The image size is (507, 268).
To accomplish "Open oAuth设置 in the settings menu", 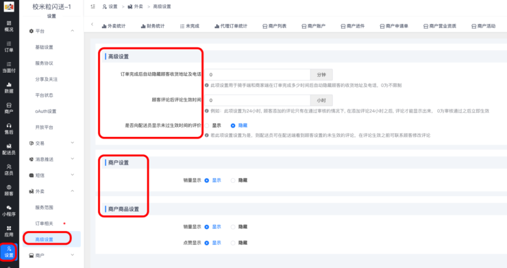I will coord(46,111).
